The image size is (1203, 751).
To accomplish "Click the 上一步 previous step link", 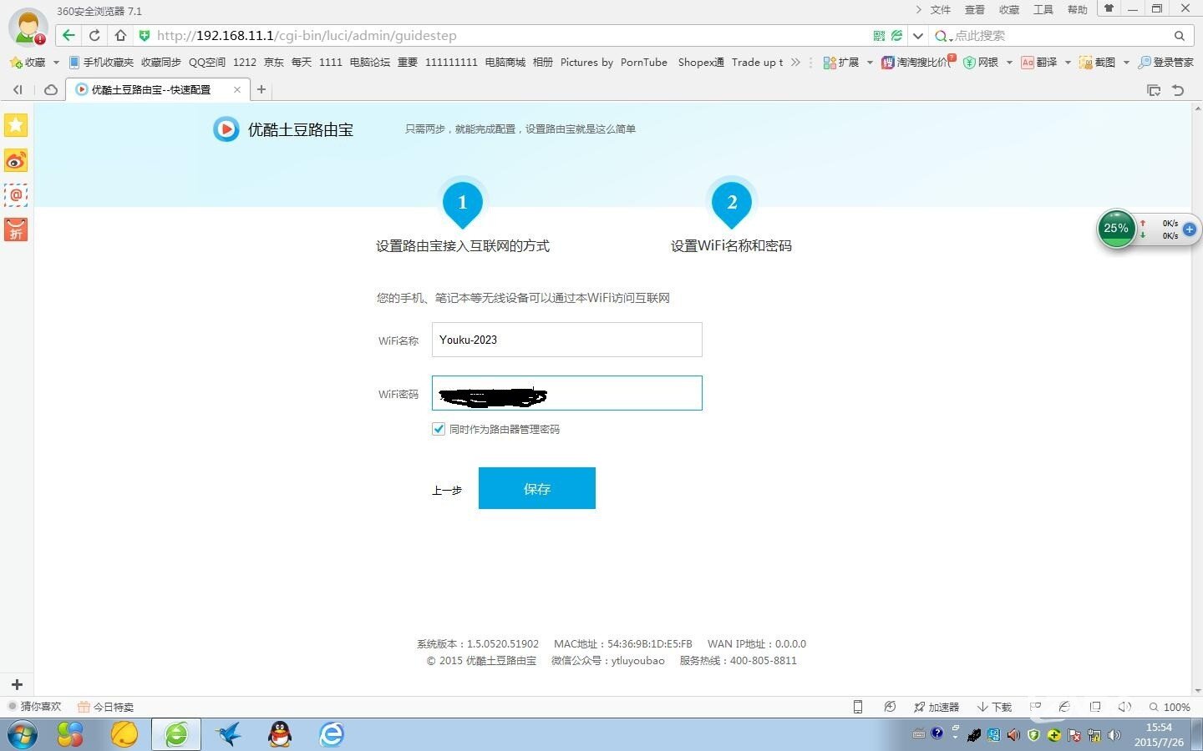I will [446, 490].
